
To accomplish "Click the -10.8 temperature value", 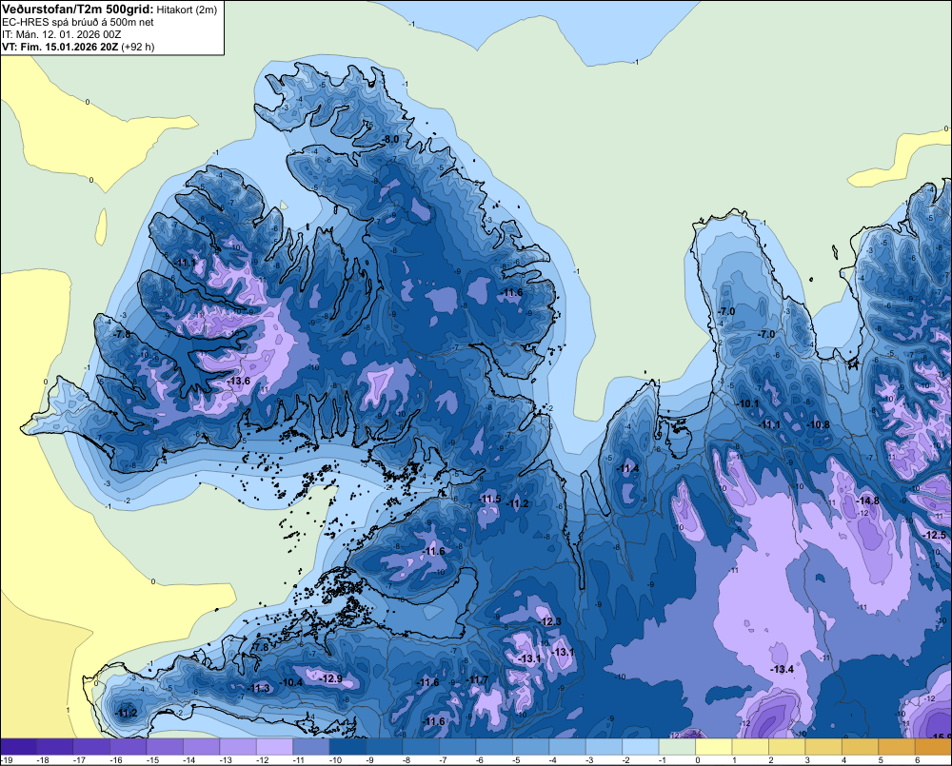I will pos(818,424).
